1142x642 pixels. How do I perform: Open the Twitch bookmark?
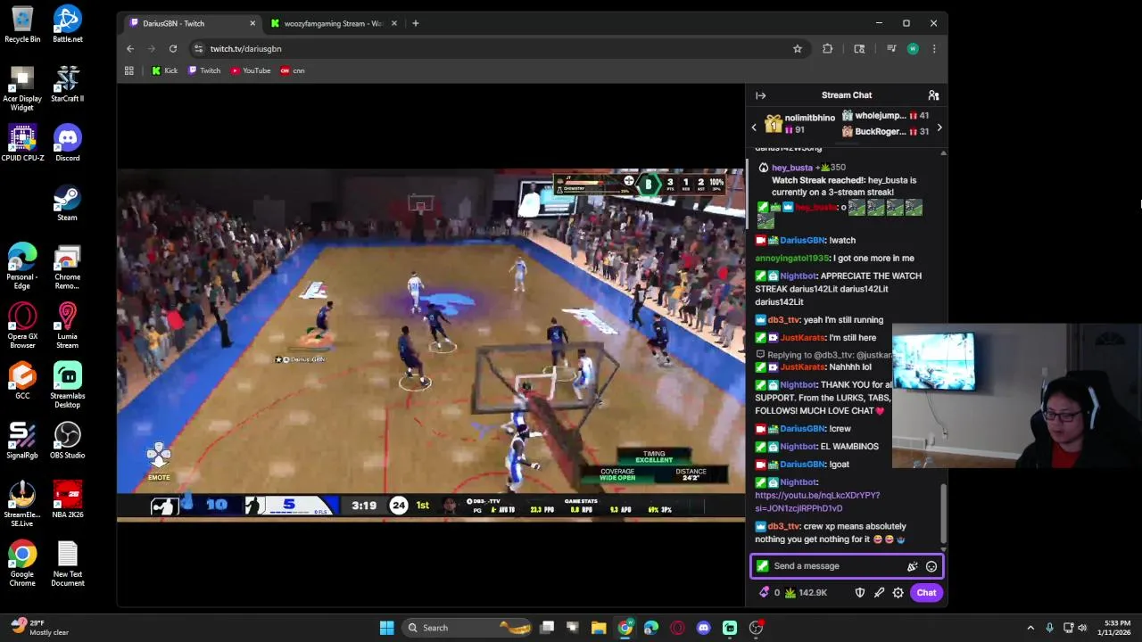coord(204,70)
